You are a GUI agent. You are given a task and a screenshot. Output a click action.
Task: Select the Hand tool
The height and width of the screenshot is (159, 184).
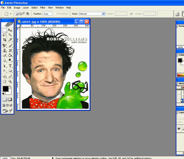click(5, 81)
